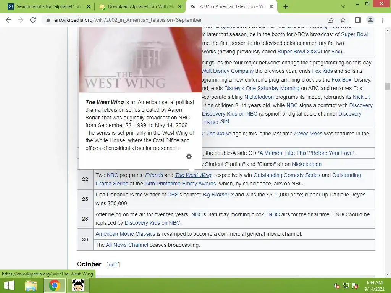Image resolution: width=391 pixels, height=293 pixels.
Task: Open the Walt Disney Company link
Action: [x=228, y=71]
